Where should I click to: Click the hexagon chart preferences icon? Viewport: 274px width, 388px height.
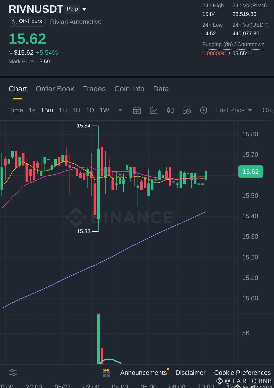pyautogui.click(x=204, y=110)
